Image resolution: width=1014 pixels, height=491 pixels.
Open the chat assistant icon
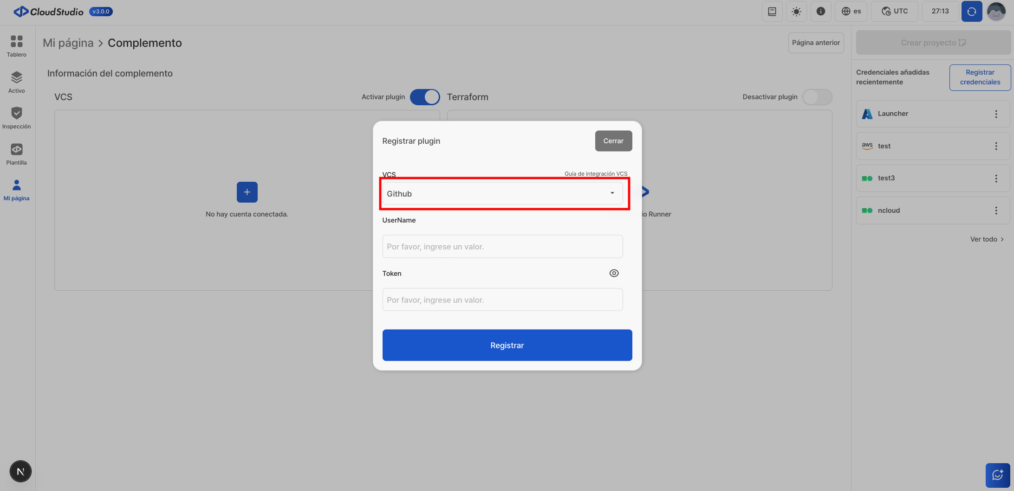tap(997, 475)
